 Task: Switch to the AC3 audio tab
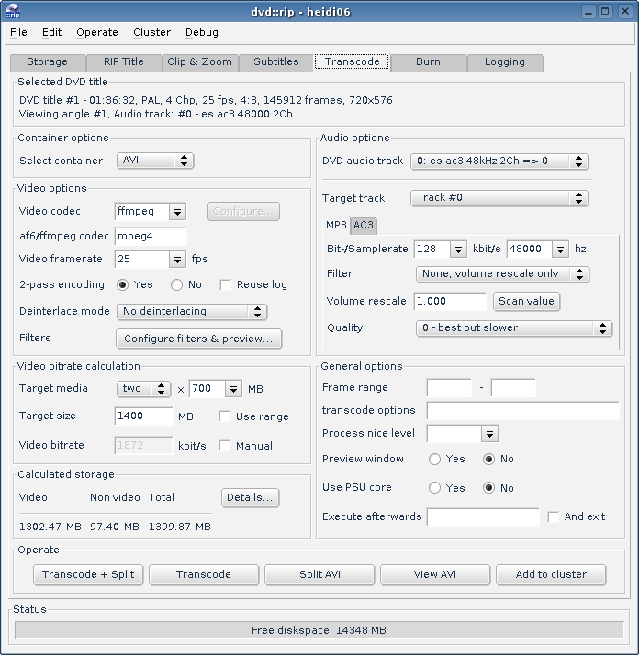click(363, 225)
